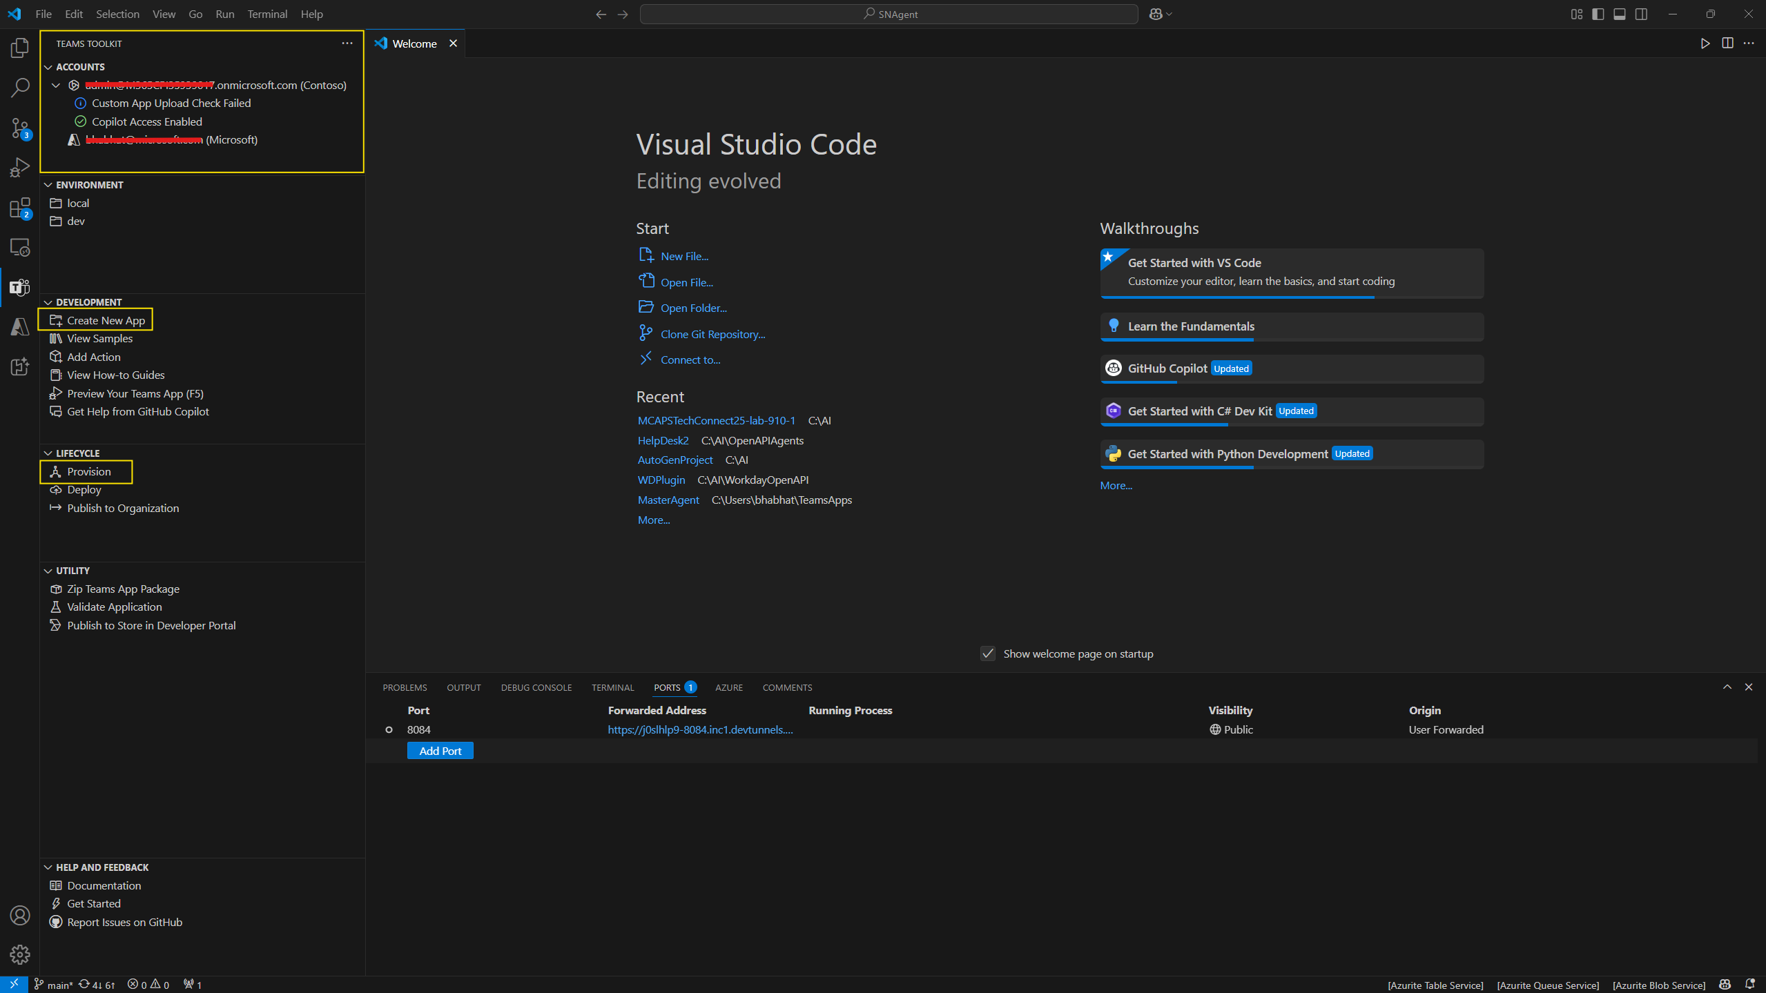The height and width of the screenshot is (993, 1766).
Task: Open Teams Toolkit panel ellipsis menu
Action: click(347, 43)
